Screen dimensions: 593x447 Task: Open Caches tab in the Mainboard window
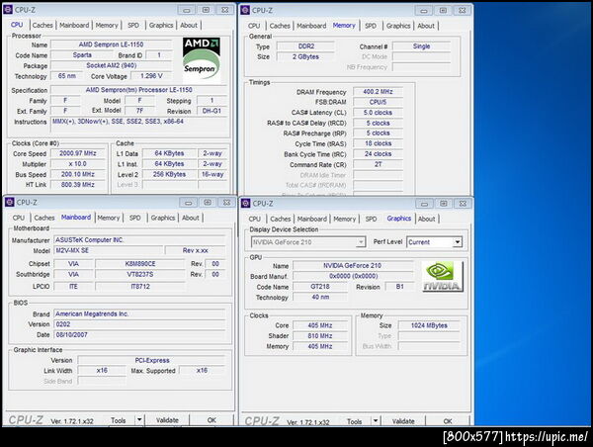tap(44, 218)
